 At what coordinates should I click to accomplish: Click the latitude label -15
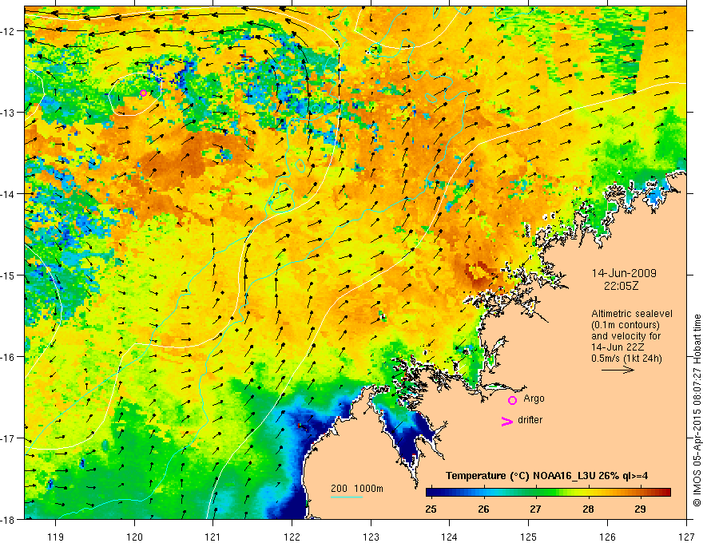point(9,275)
